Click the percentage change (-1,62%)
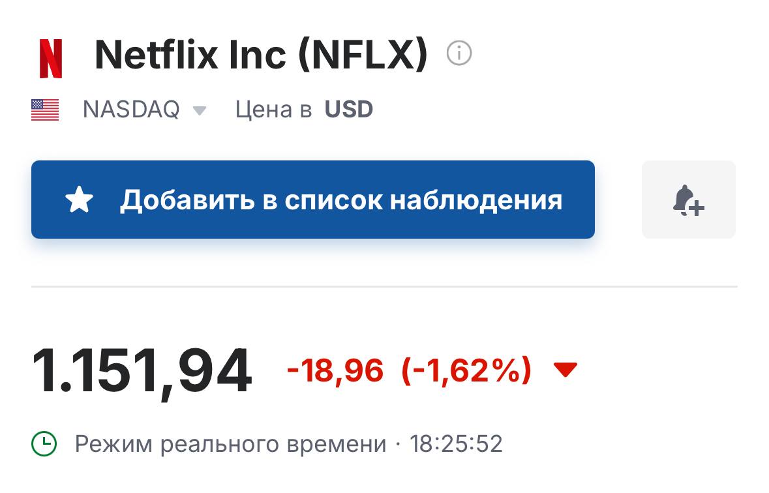 (x=466, y=371)
